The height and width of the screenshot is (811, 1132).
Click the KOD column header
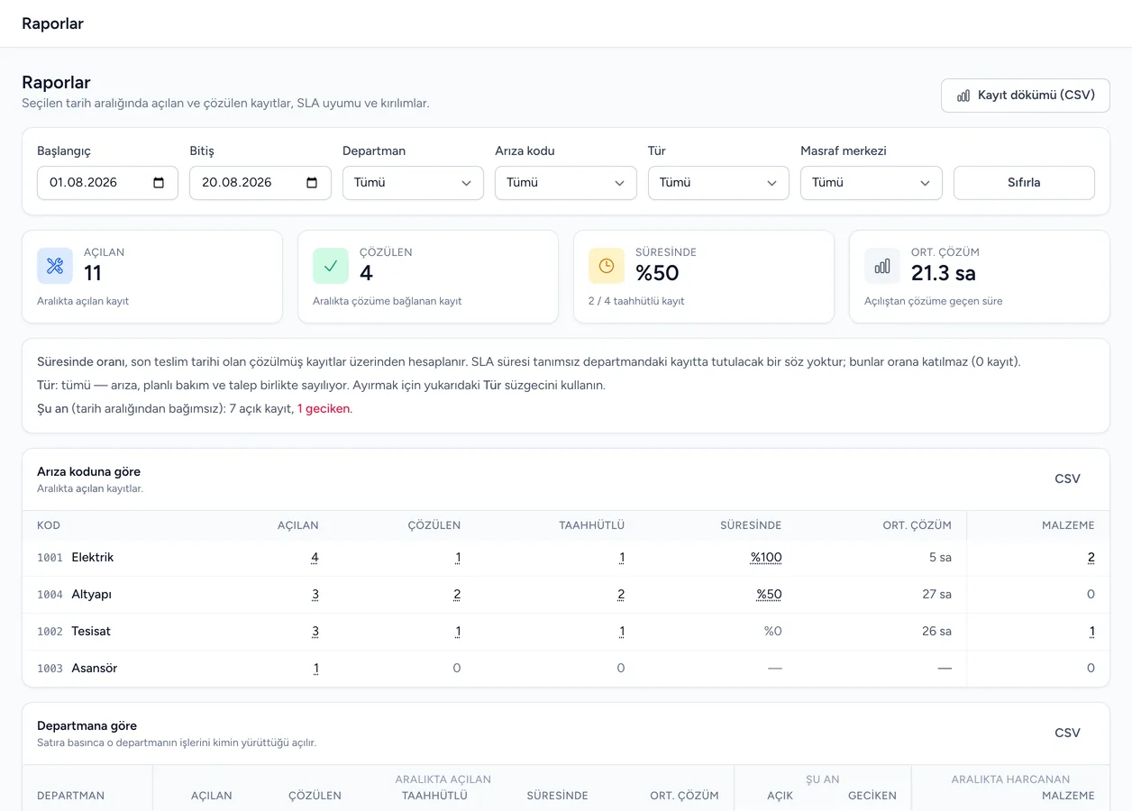tap(49, 525)
